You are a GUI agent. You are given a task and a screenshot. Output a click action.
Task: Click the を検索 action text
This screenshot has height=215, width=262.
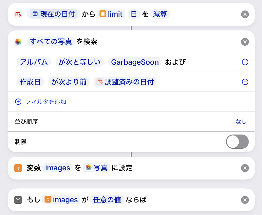coord(87,42)
